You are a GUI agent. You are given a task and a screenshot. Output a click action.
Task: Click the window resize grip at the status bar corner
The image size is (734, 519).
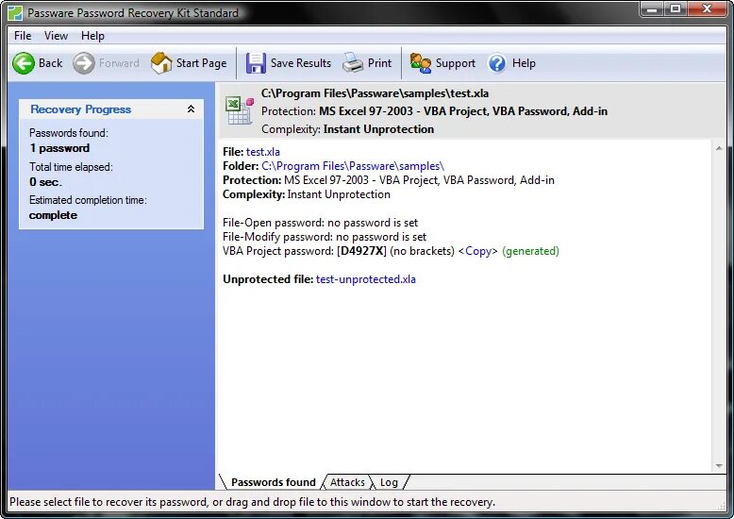(x=722, y=506)
